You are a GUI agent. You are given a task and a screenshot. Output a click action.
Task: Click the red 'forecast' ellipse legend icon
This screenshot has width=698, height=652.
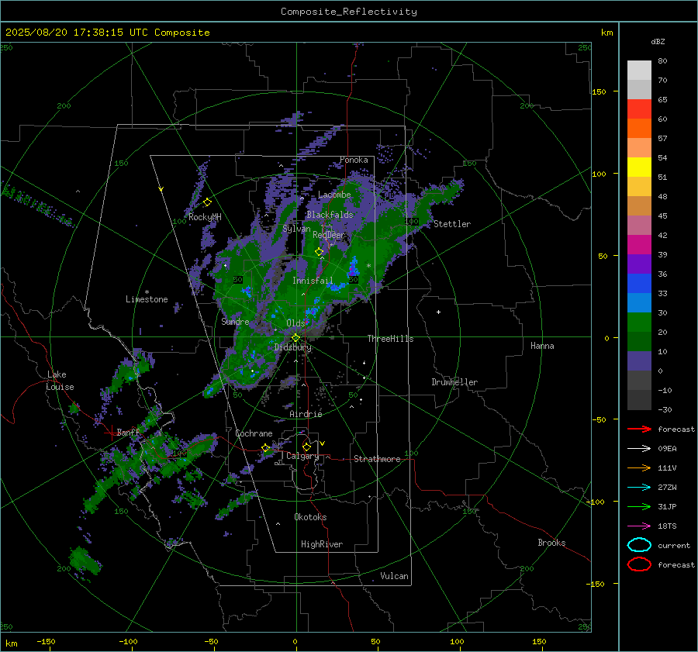(x=639, y=564)
